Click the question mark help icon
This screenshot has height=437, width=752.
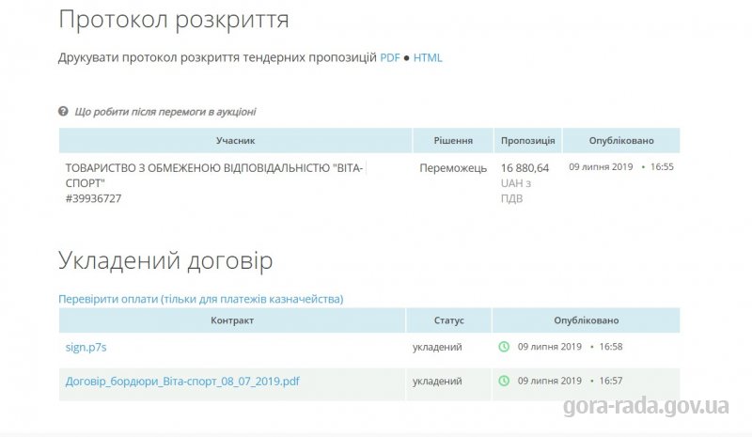tap(63, 111)
